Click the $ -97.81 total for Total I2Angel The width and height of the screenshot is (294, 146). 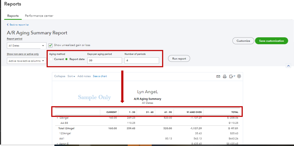tap(233, 128)
